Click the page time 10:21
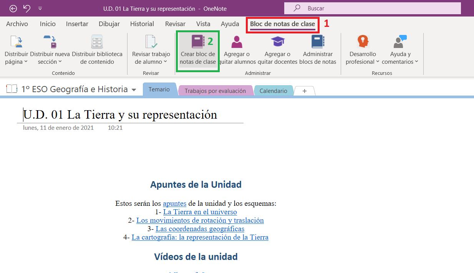 click(x=115, y=127)
